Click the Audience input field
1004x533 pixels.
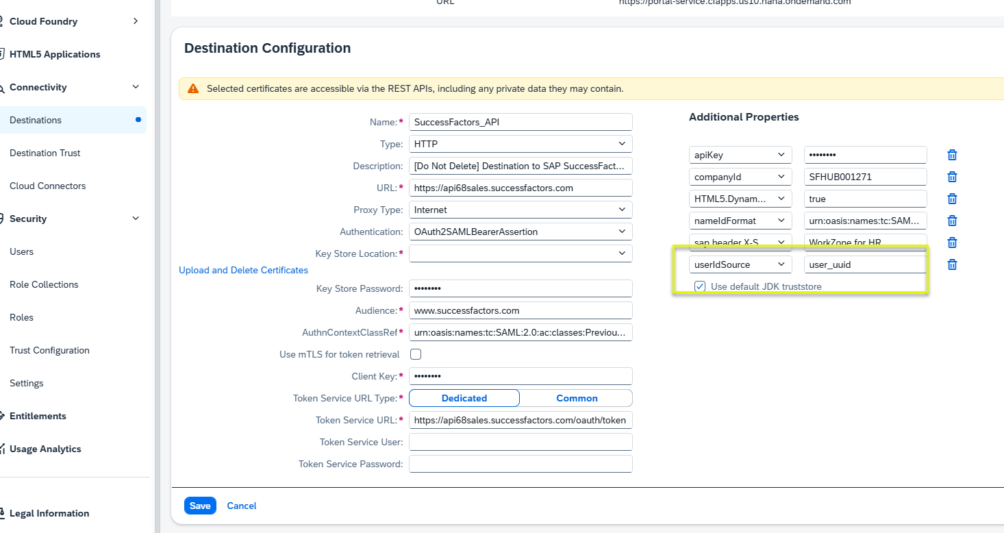pyautogui.click(x=520, y=310)
